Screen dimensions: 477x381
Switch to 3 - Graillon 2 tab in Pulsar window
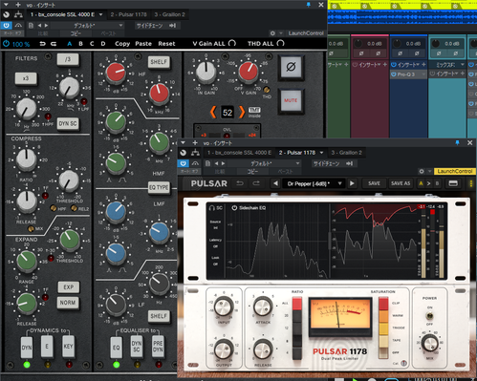(x=346, y=153)
